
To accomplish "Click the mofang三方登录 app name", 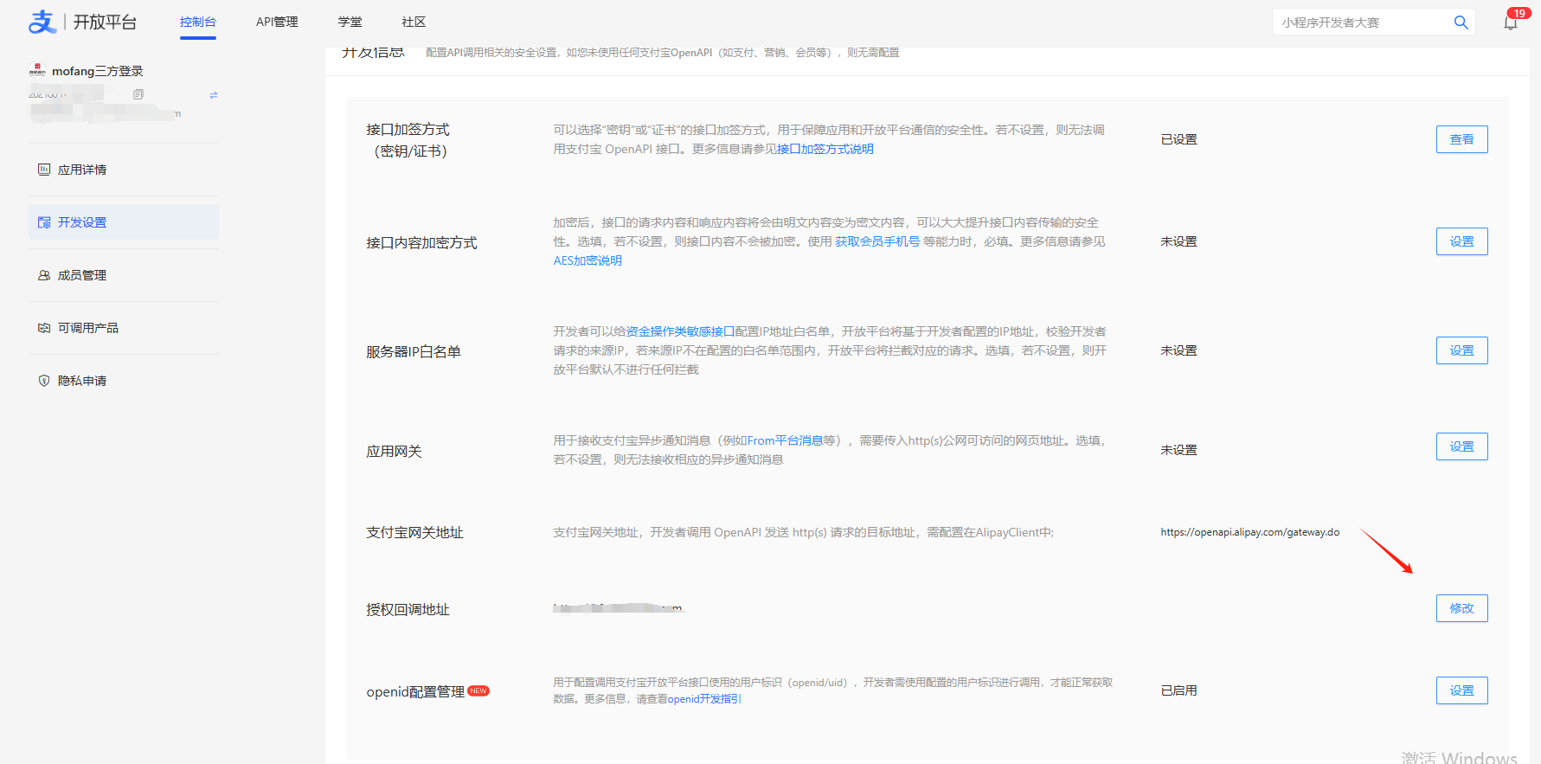I will [x=97, y=71].
